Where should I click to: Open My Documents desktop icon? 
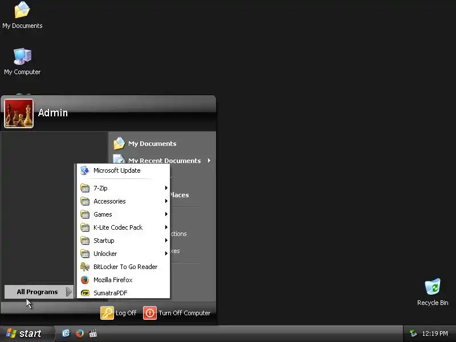(22, 15)
